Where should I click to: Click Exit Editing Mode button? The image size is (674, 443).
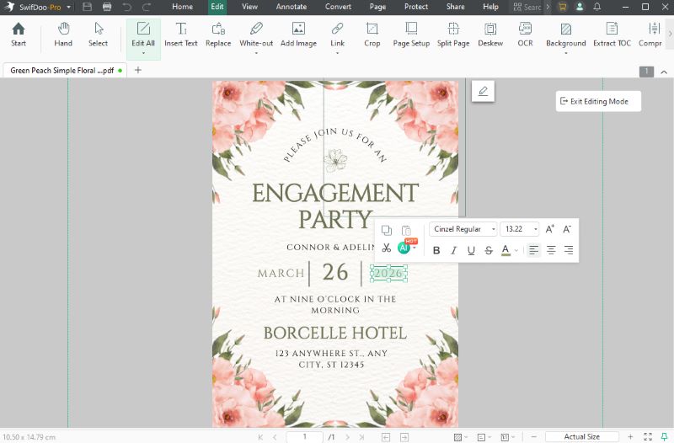tap(598, 101)
